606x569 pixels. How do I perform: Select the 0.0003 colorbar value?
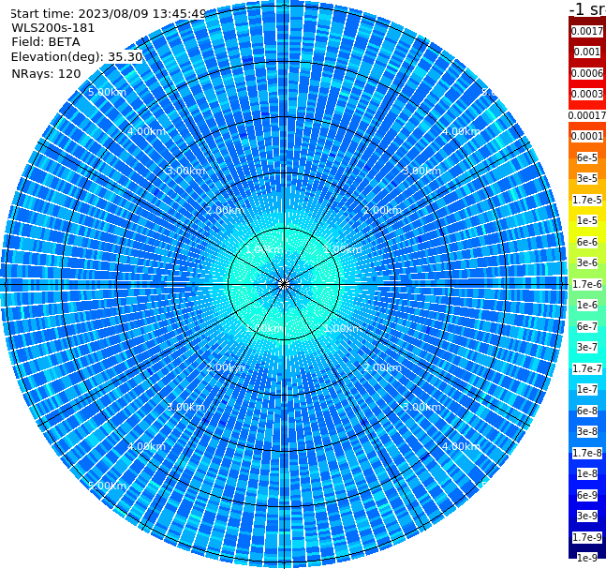coord(587,94)
